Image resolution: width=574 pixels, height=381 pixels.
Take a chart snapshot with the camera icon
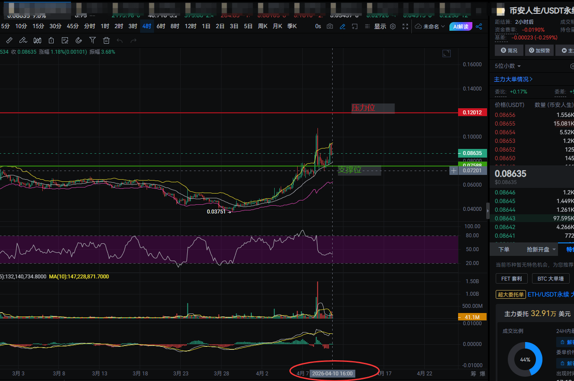pyautogui.click(x=330, y=26)
